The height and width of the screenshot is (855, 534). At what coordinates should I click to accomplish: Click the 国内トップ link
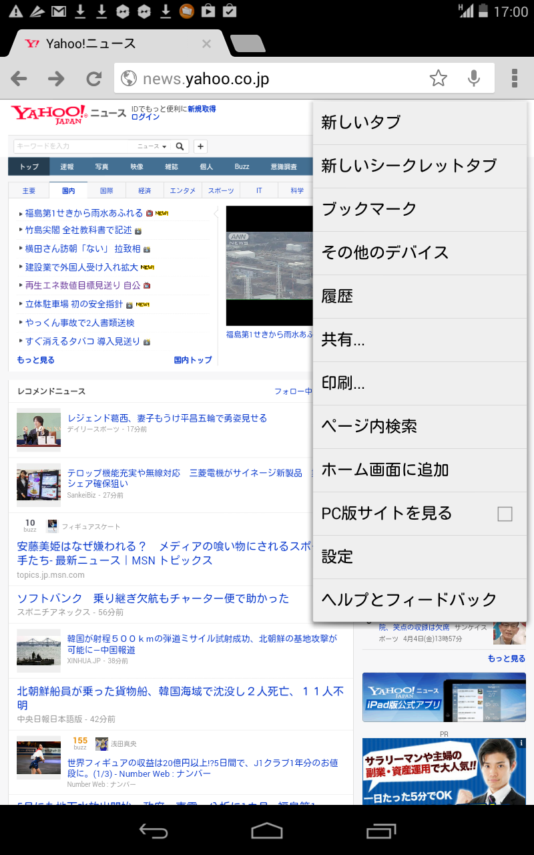(193, 360)
